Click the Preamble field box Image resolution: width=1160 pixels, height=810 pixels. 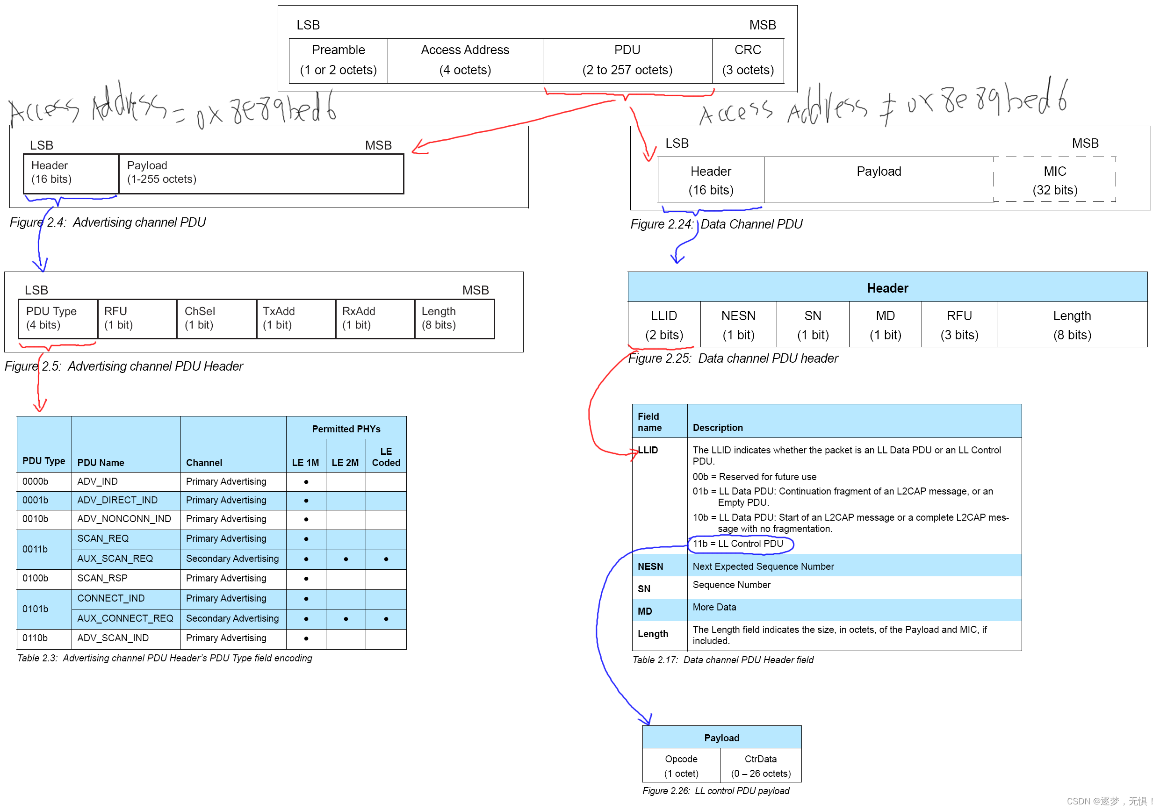point(338,60)
